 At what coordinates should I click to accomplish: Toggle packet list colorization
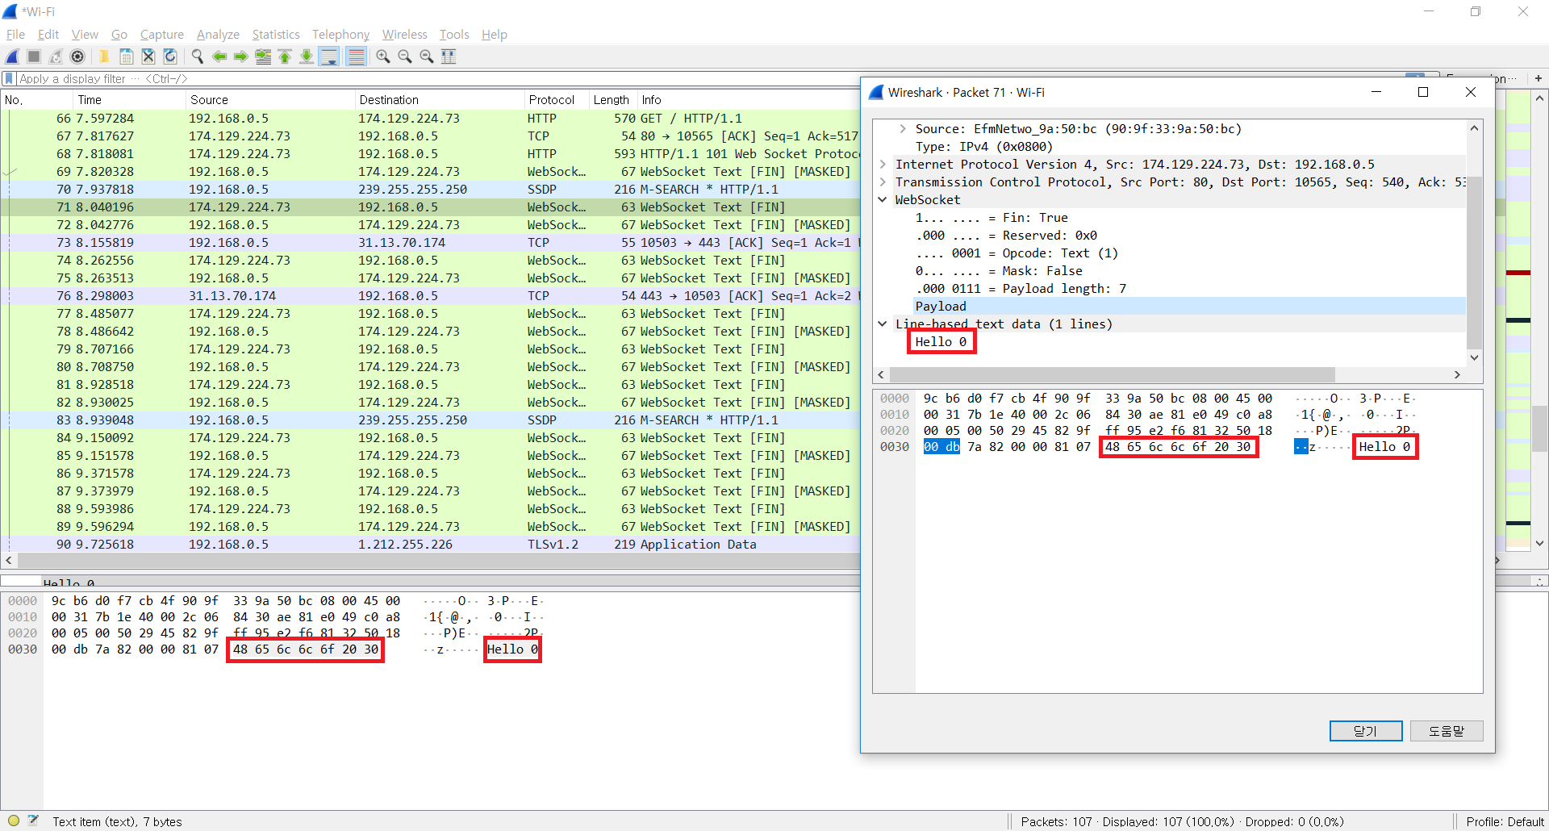pos(356,56)
